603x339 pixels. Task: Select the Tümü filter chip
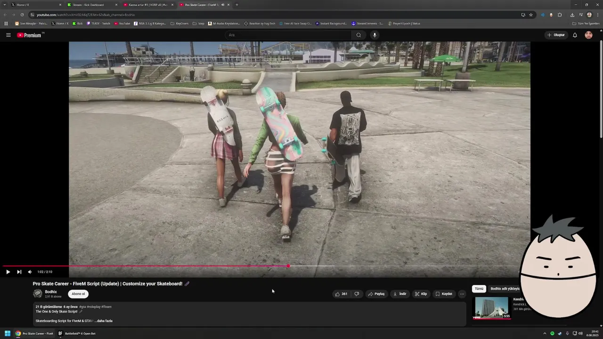click(479, 289)
